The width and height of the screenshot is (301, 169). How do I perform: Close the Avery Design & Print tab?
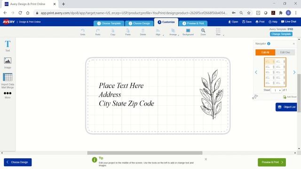[x=55, y=4]
